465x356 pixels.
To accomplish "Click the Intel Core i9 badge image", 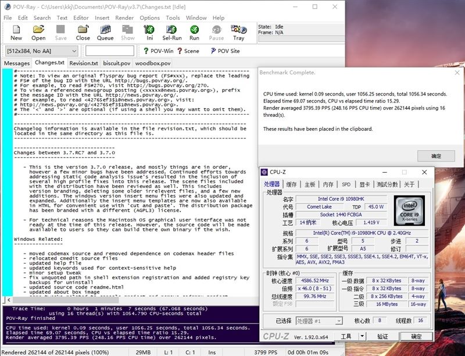I will click(409, 211).
